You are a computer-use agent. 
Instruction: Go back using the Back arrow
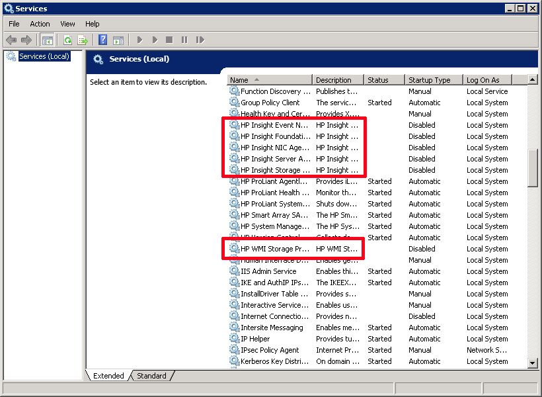pyautogui.click(x=11, y=40)
